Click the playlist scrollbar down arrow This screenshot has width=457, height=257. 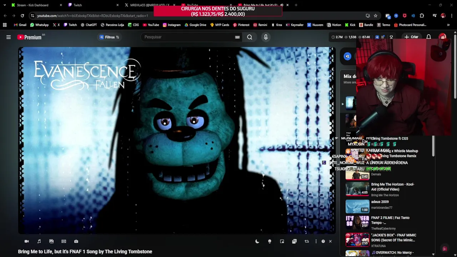[433, 255]
